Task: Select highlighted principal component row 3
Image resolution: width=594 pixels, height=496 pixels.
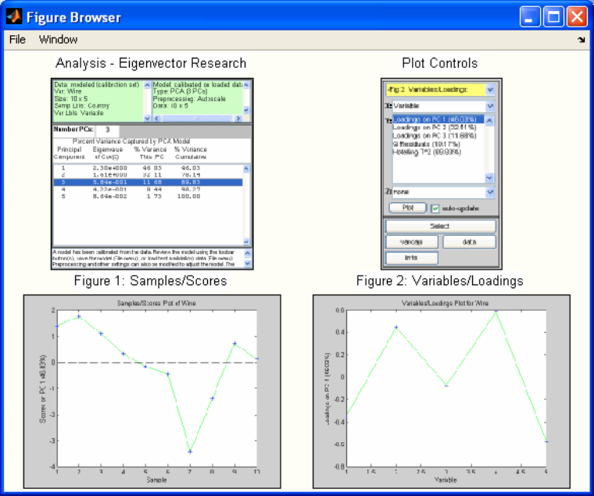Action: (x=148, y=182)
